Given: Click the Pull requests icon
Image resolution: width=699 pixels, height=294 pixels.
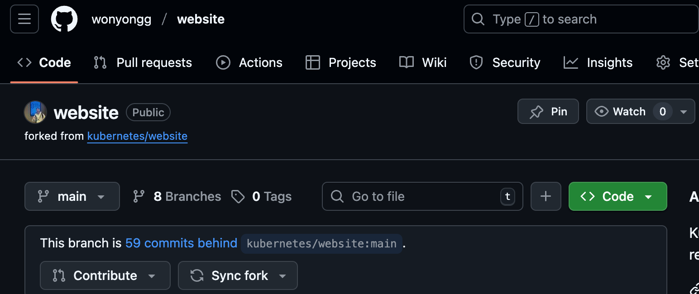Looking at the screenshot, I should (100, 62).
